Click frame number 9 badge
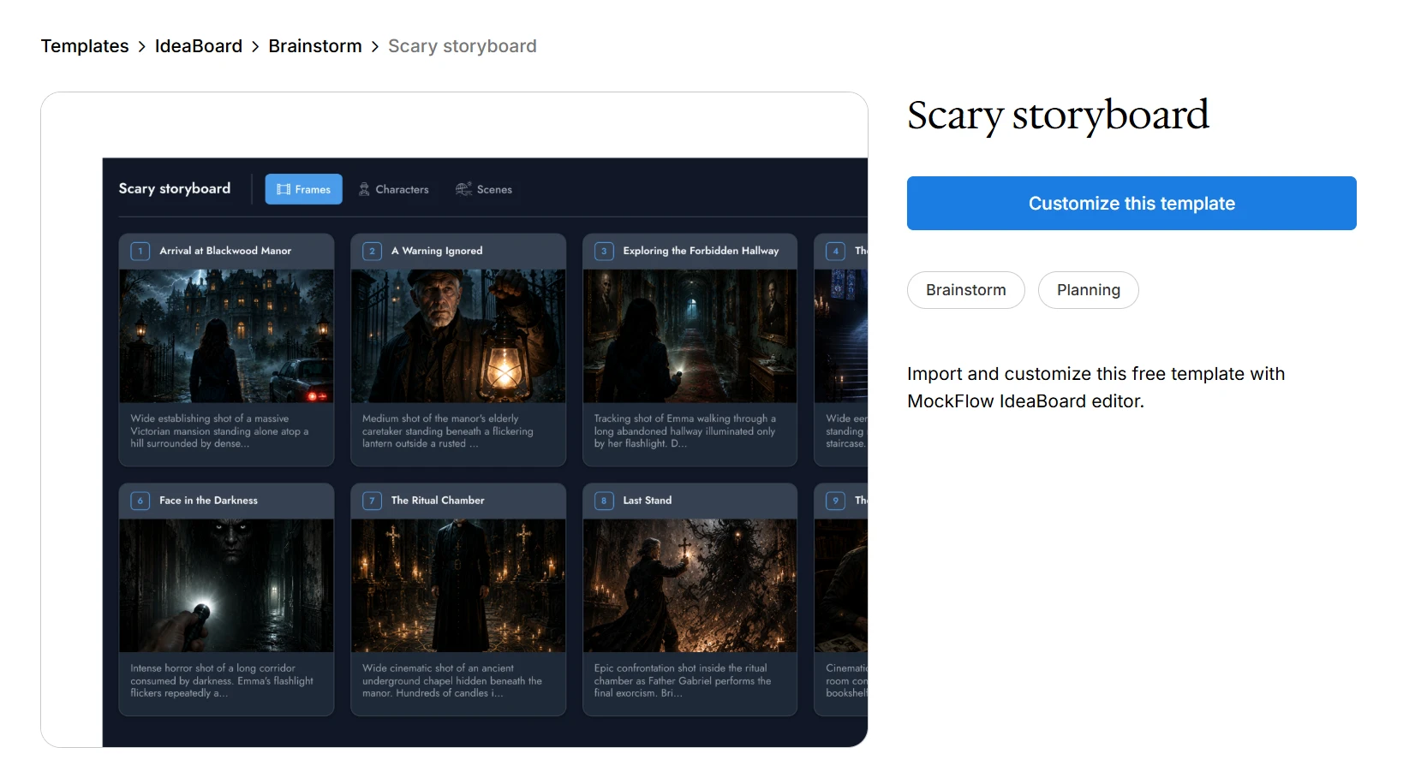The width and height of the screenshot is (1427, 783). [835, 501]
